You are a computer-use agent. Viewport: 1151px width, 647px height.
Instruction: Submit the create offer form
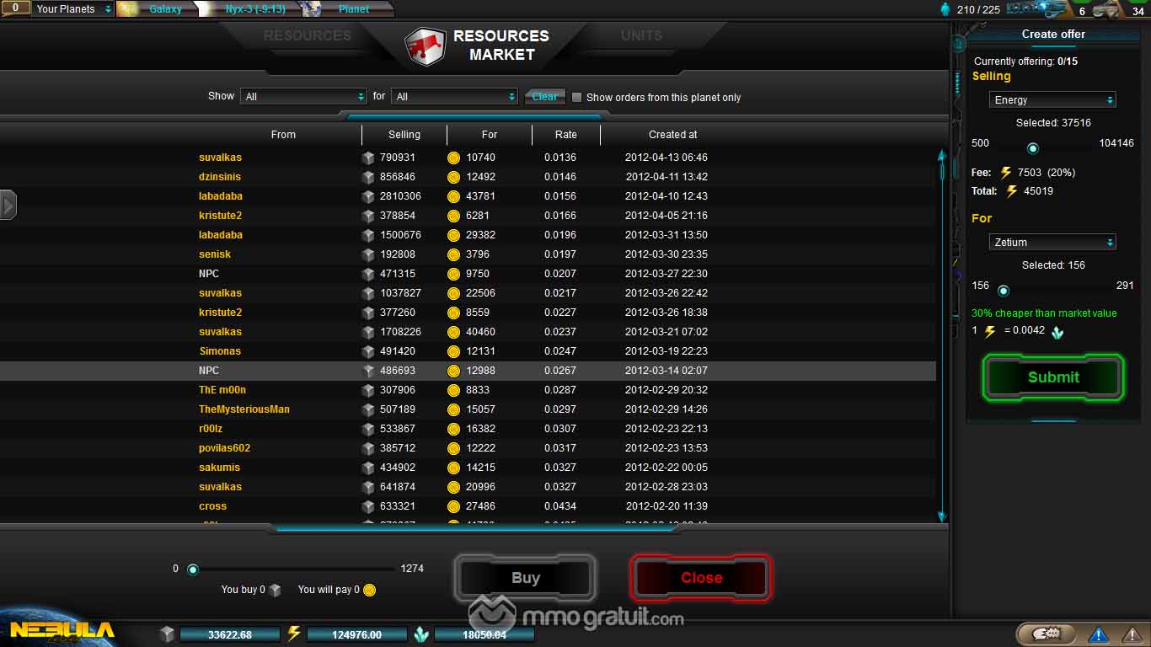1053,377
